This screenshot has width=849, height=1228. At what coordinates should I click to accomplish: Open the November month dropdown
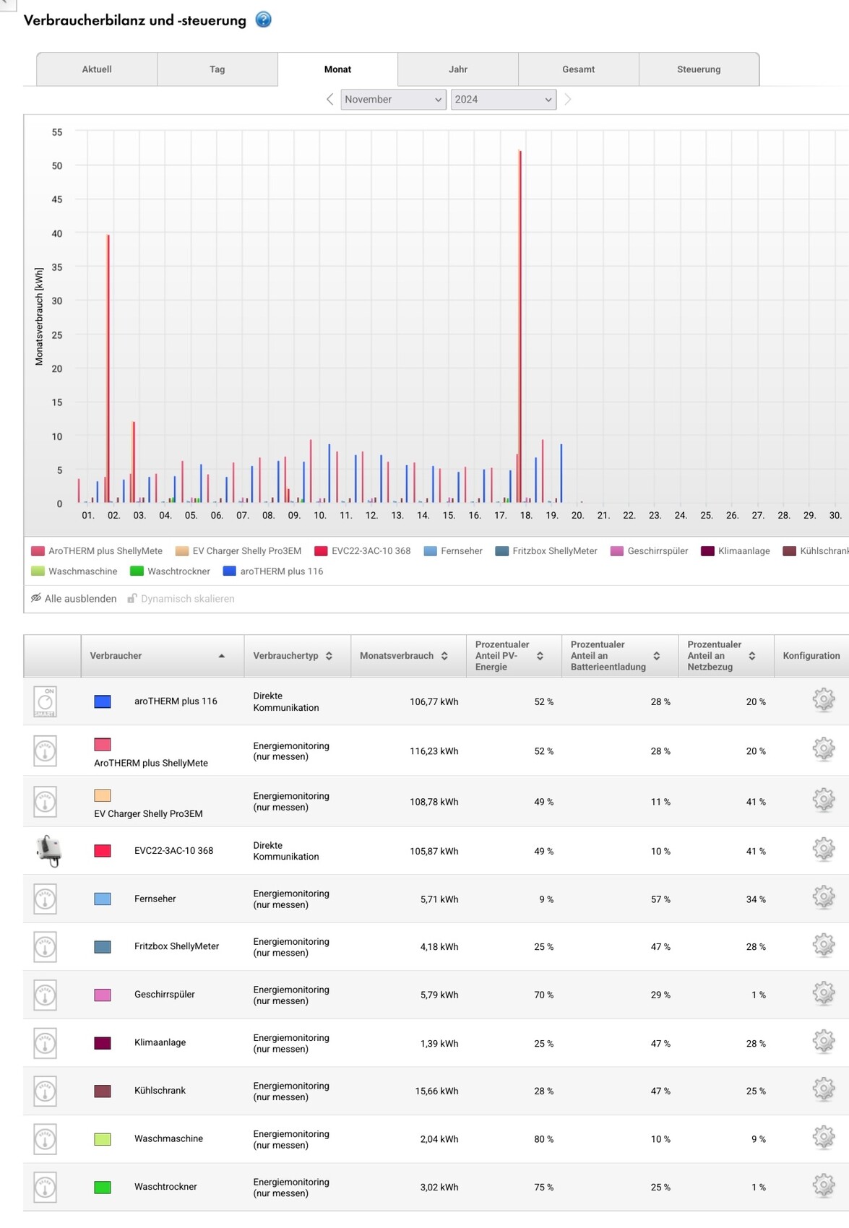pos(393,100)
